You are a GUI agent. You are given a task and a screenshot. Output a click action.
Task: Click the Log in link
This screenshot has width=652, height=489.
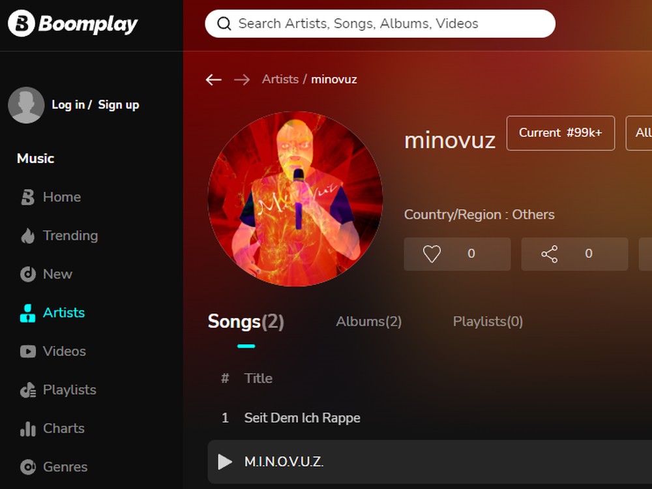point(68,105)
